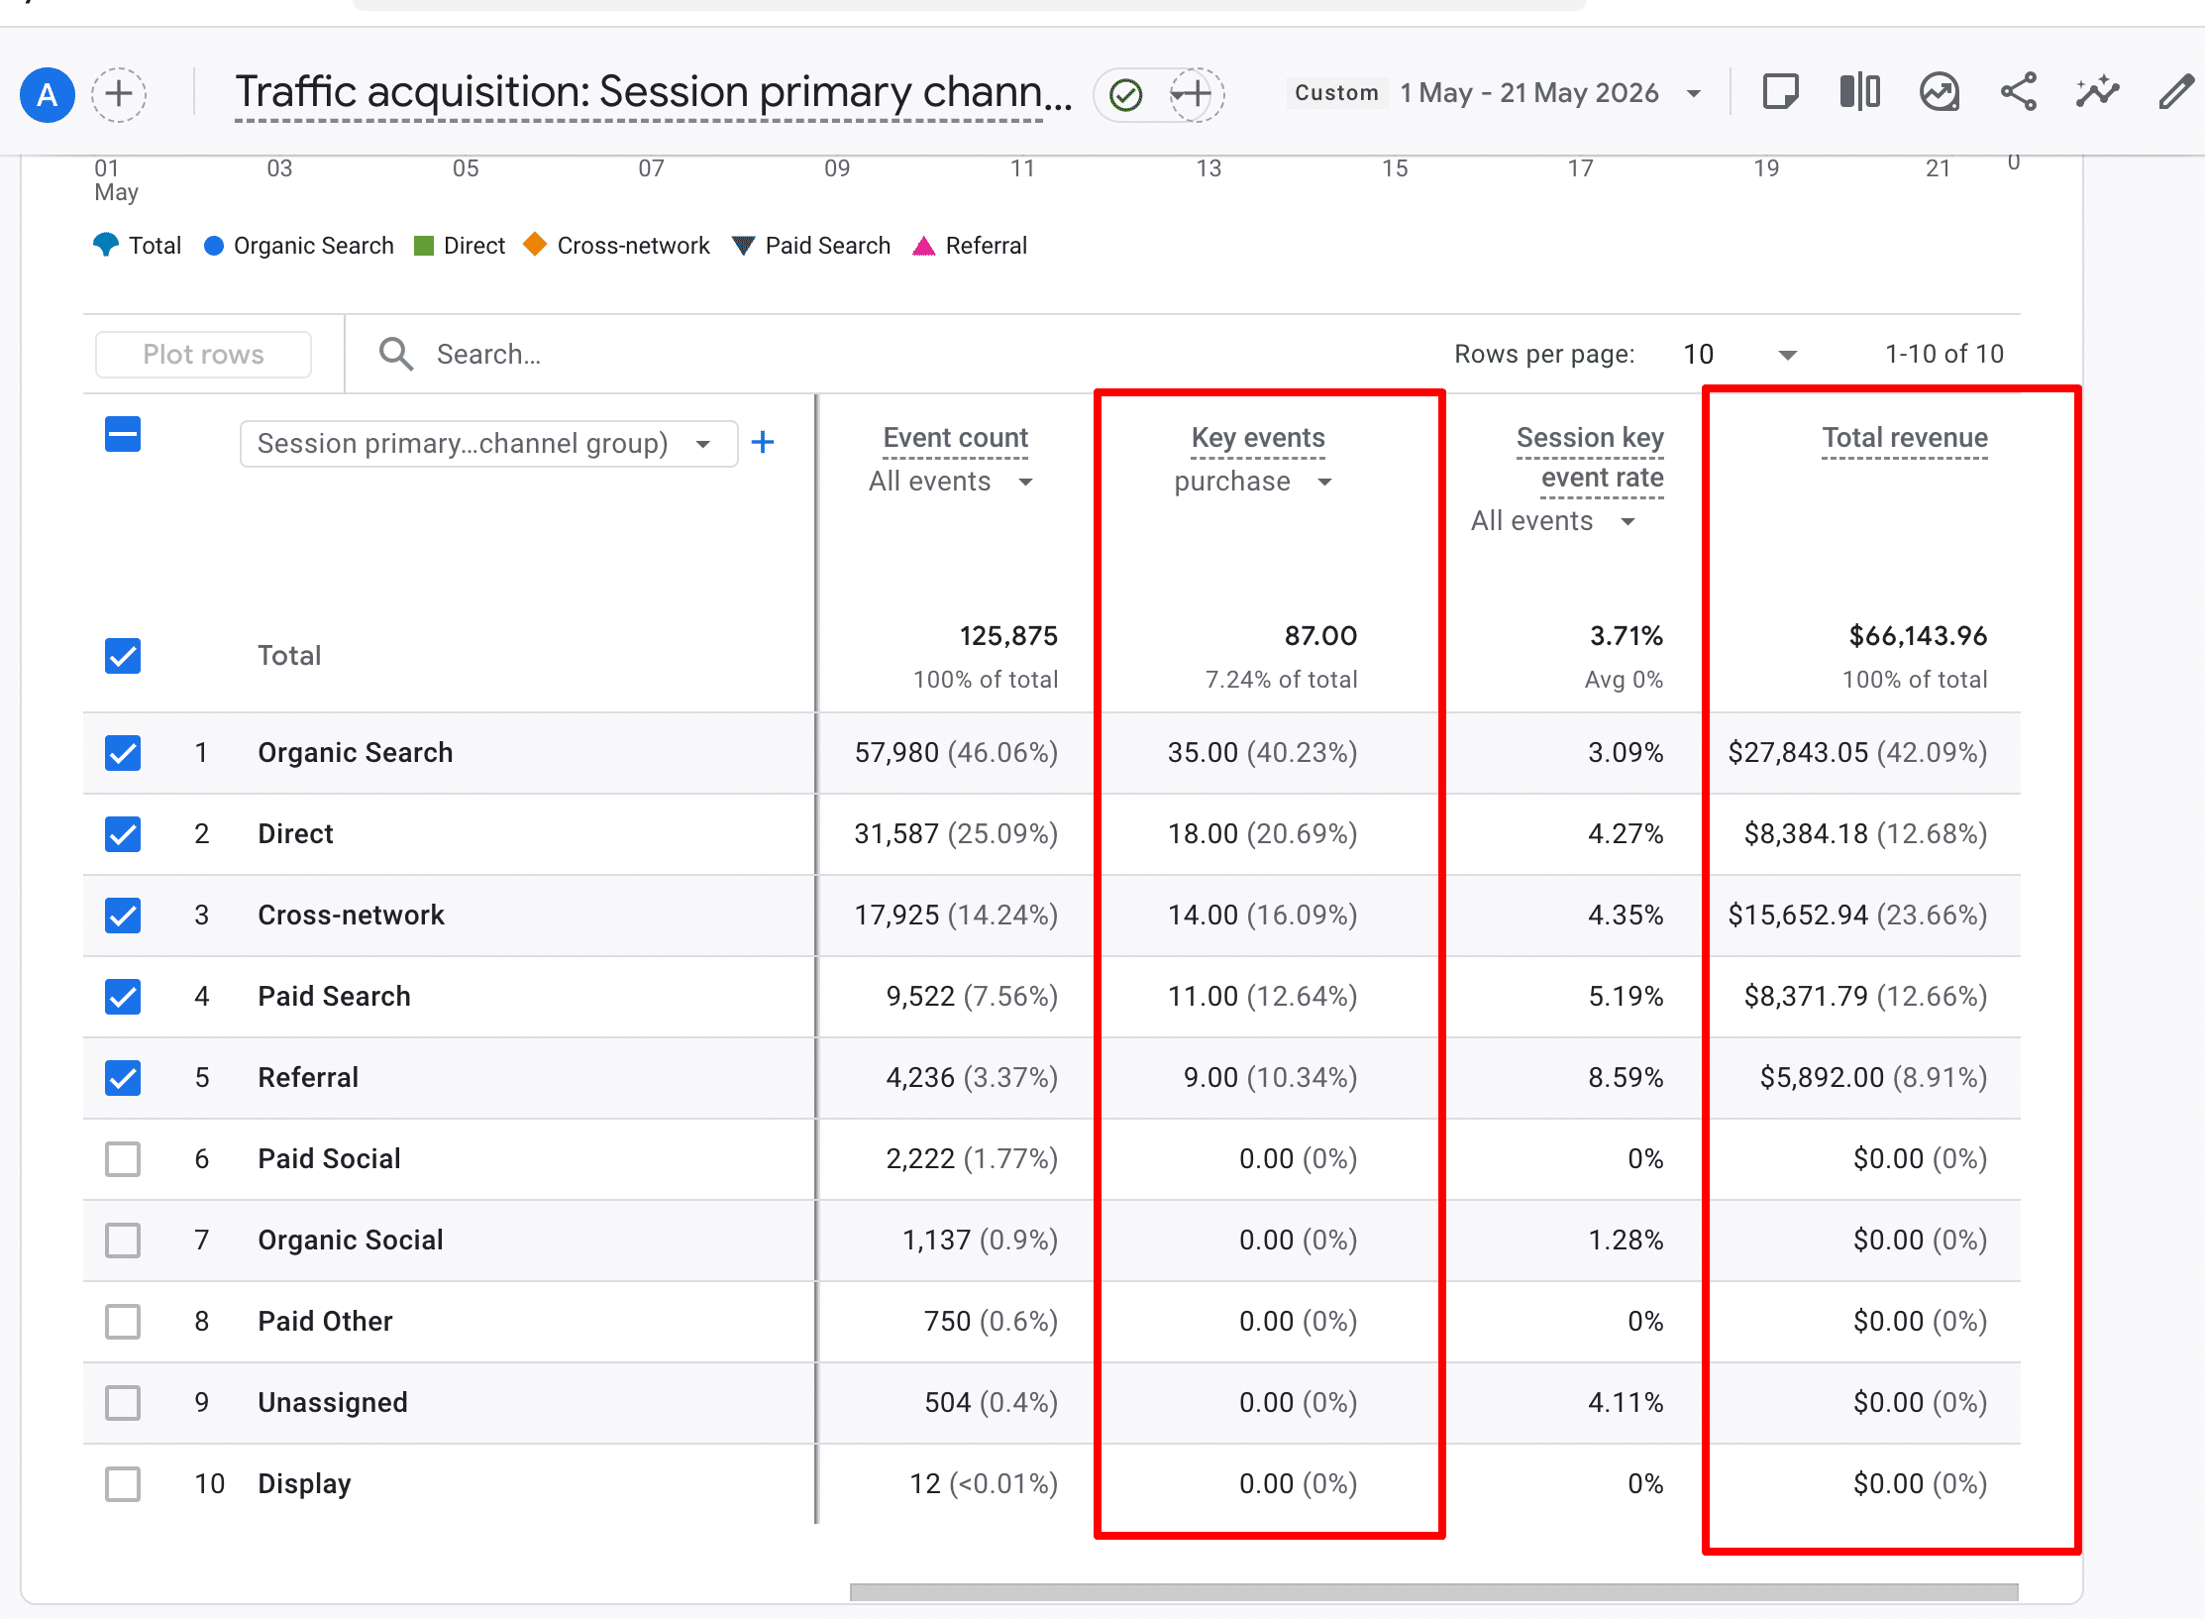Toggle the edit comparisons columns icon
The height and width of the screenshot is (1619, 2205).
1859,92
